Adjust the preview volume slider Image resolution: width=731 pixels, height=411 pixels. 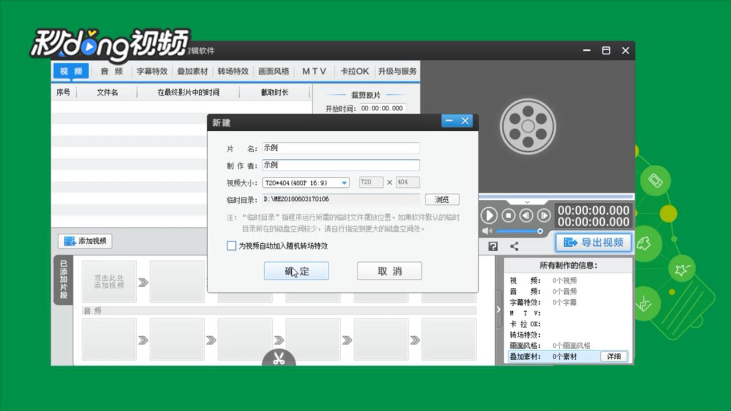point(519,231)
